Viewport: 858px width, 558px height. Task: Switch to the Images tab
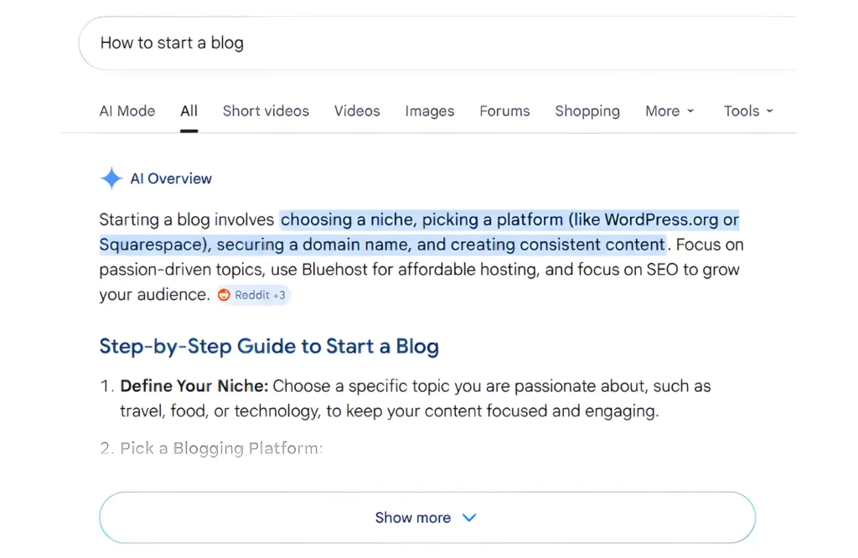coord(429,111)
